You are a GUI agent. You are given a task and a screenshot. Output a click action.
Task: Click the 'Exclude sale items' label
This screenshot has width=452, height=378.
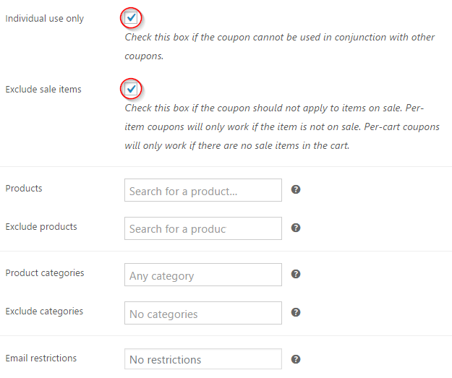pos(43,90)
